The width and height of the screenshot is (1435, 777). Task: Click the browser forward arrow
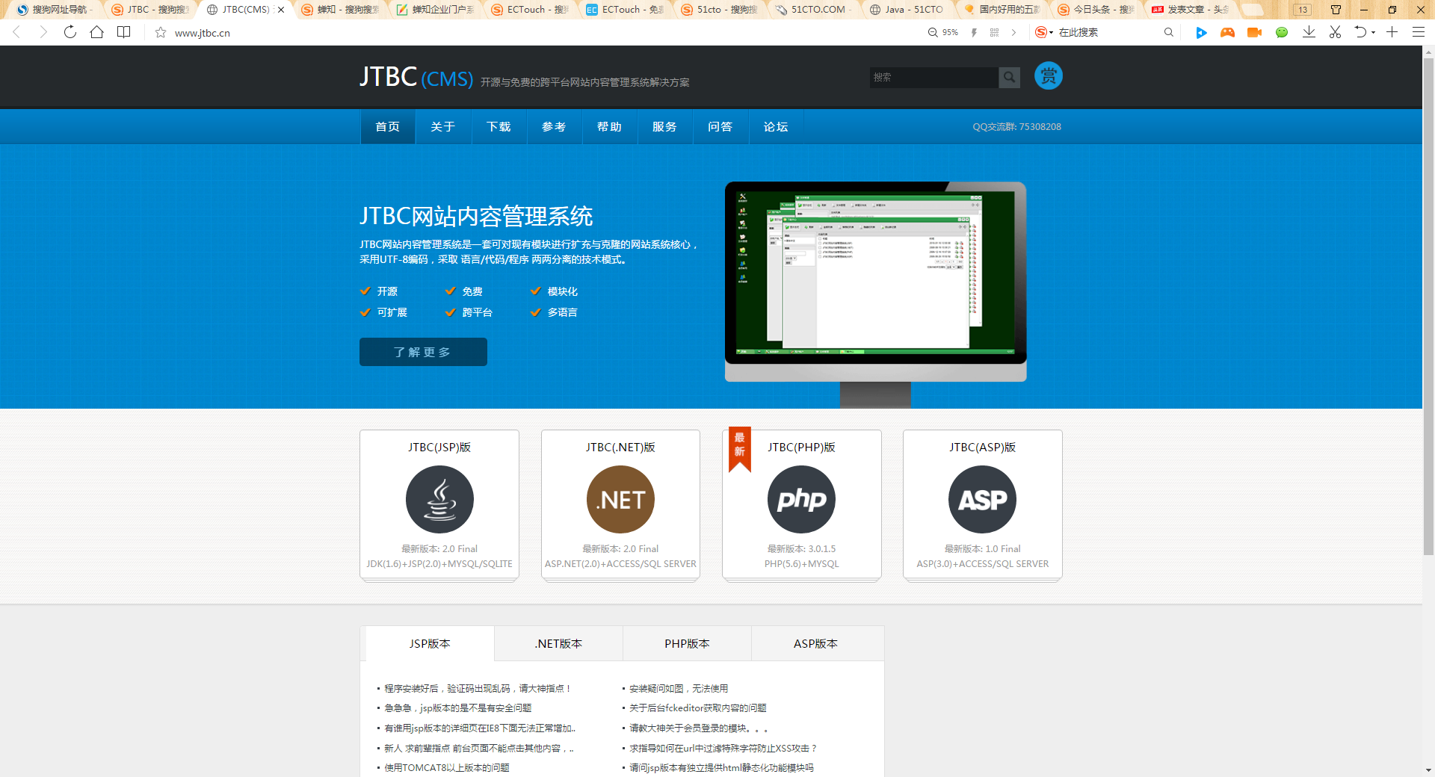(43, 32)
